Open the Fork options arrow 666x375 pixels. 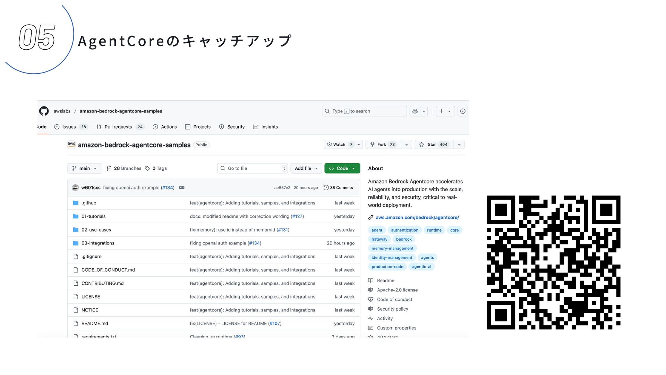tap(407, 144)
